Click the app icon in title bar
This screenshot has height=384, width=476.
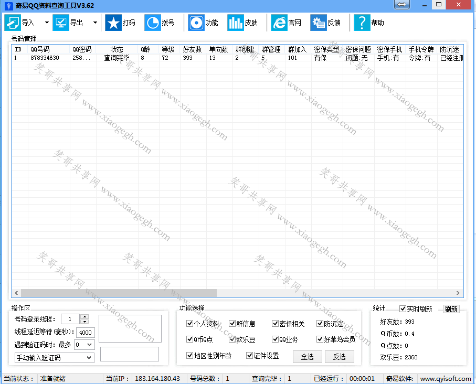point(8,5)
